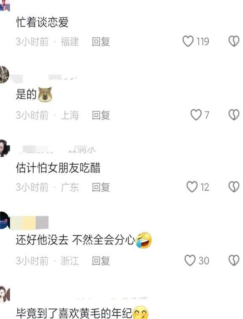Like the 估计怕女朋友吃醋 comment
The height and width of the screenshot is (319, 243).
[192, 187]
